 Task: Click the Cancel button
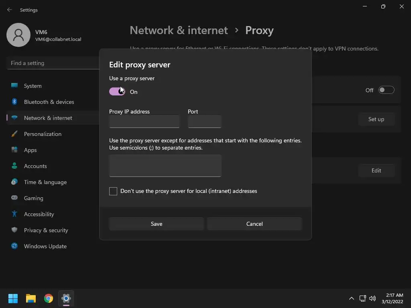point(254,224)
